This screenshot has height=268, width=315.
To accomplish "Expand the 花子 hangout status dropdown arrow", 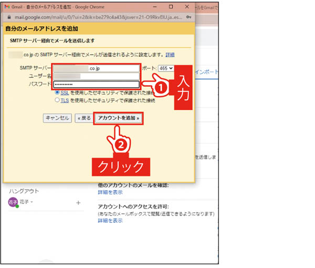I will pyautogui.click(x=32, y=203).
